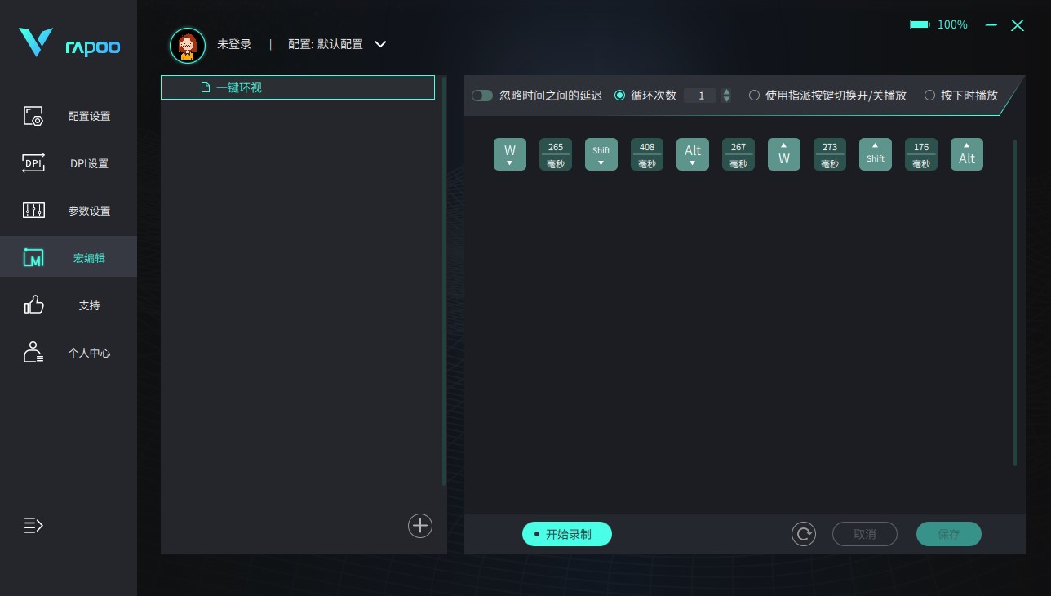Open the 个人中心 menu item

[x=69, y=353]
